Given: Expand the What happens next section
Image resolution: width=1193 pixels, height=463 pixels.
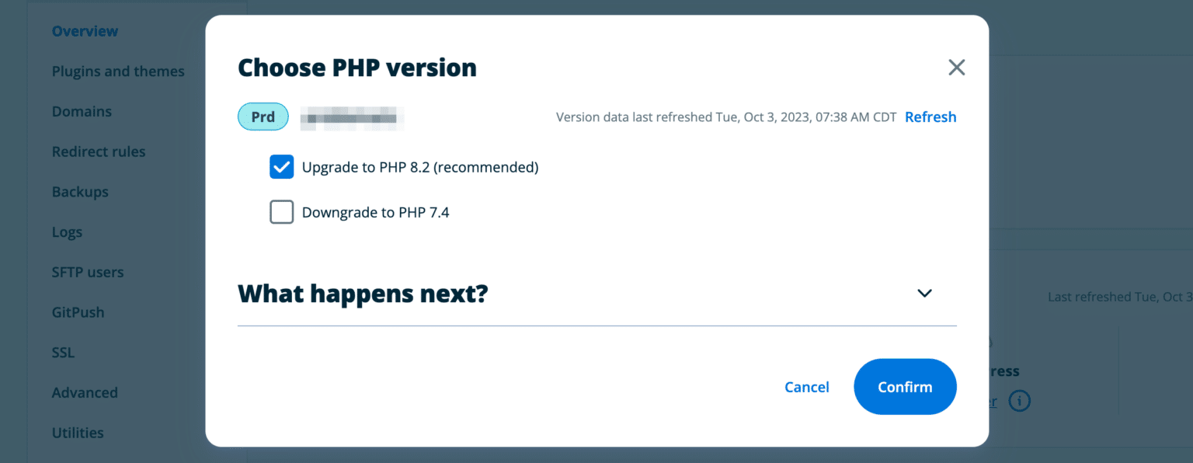Looking at the screenshot, I should tap(924, 293).
